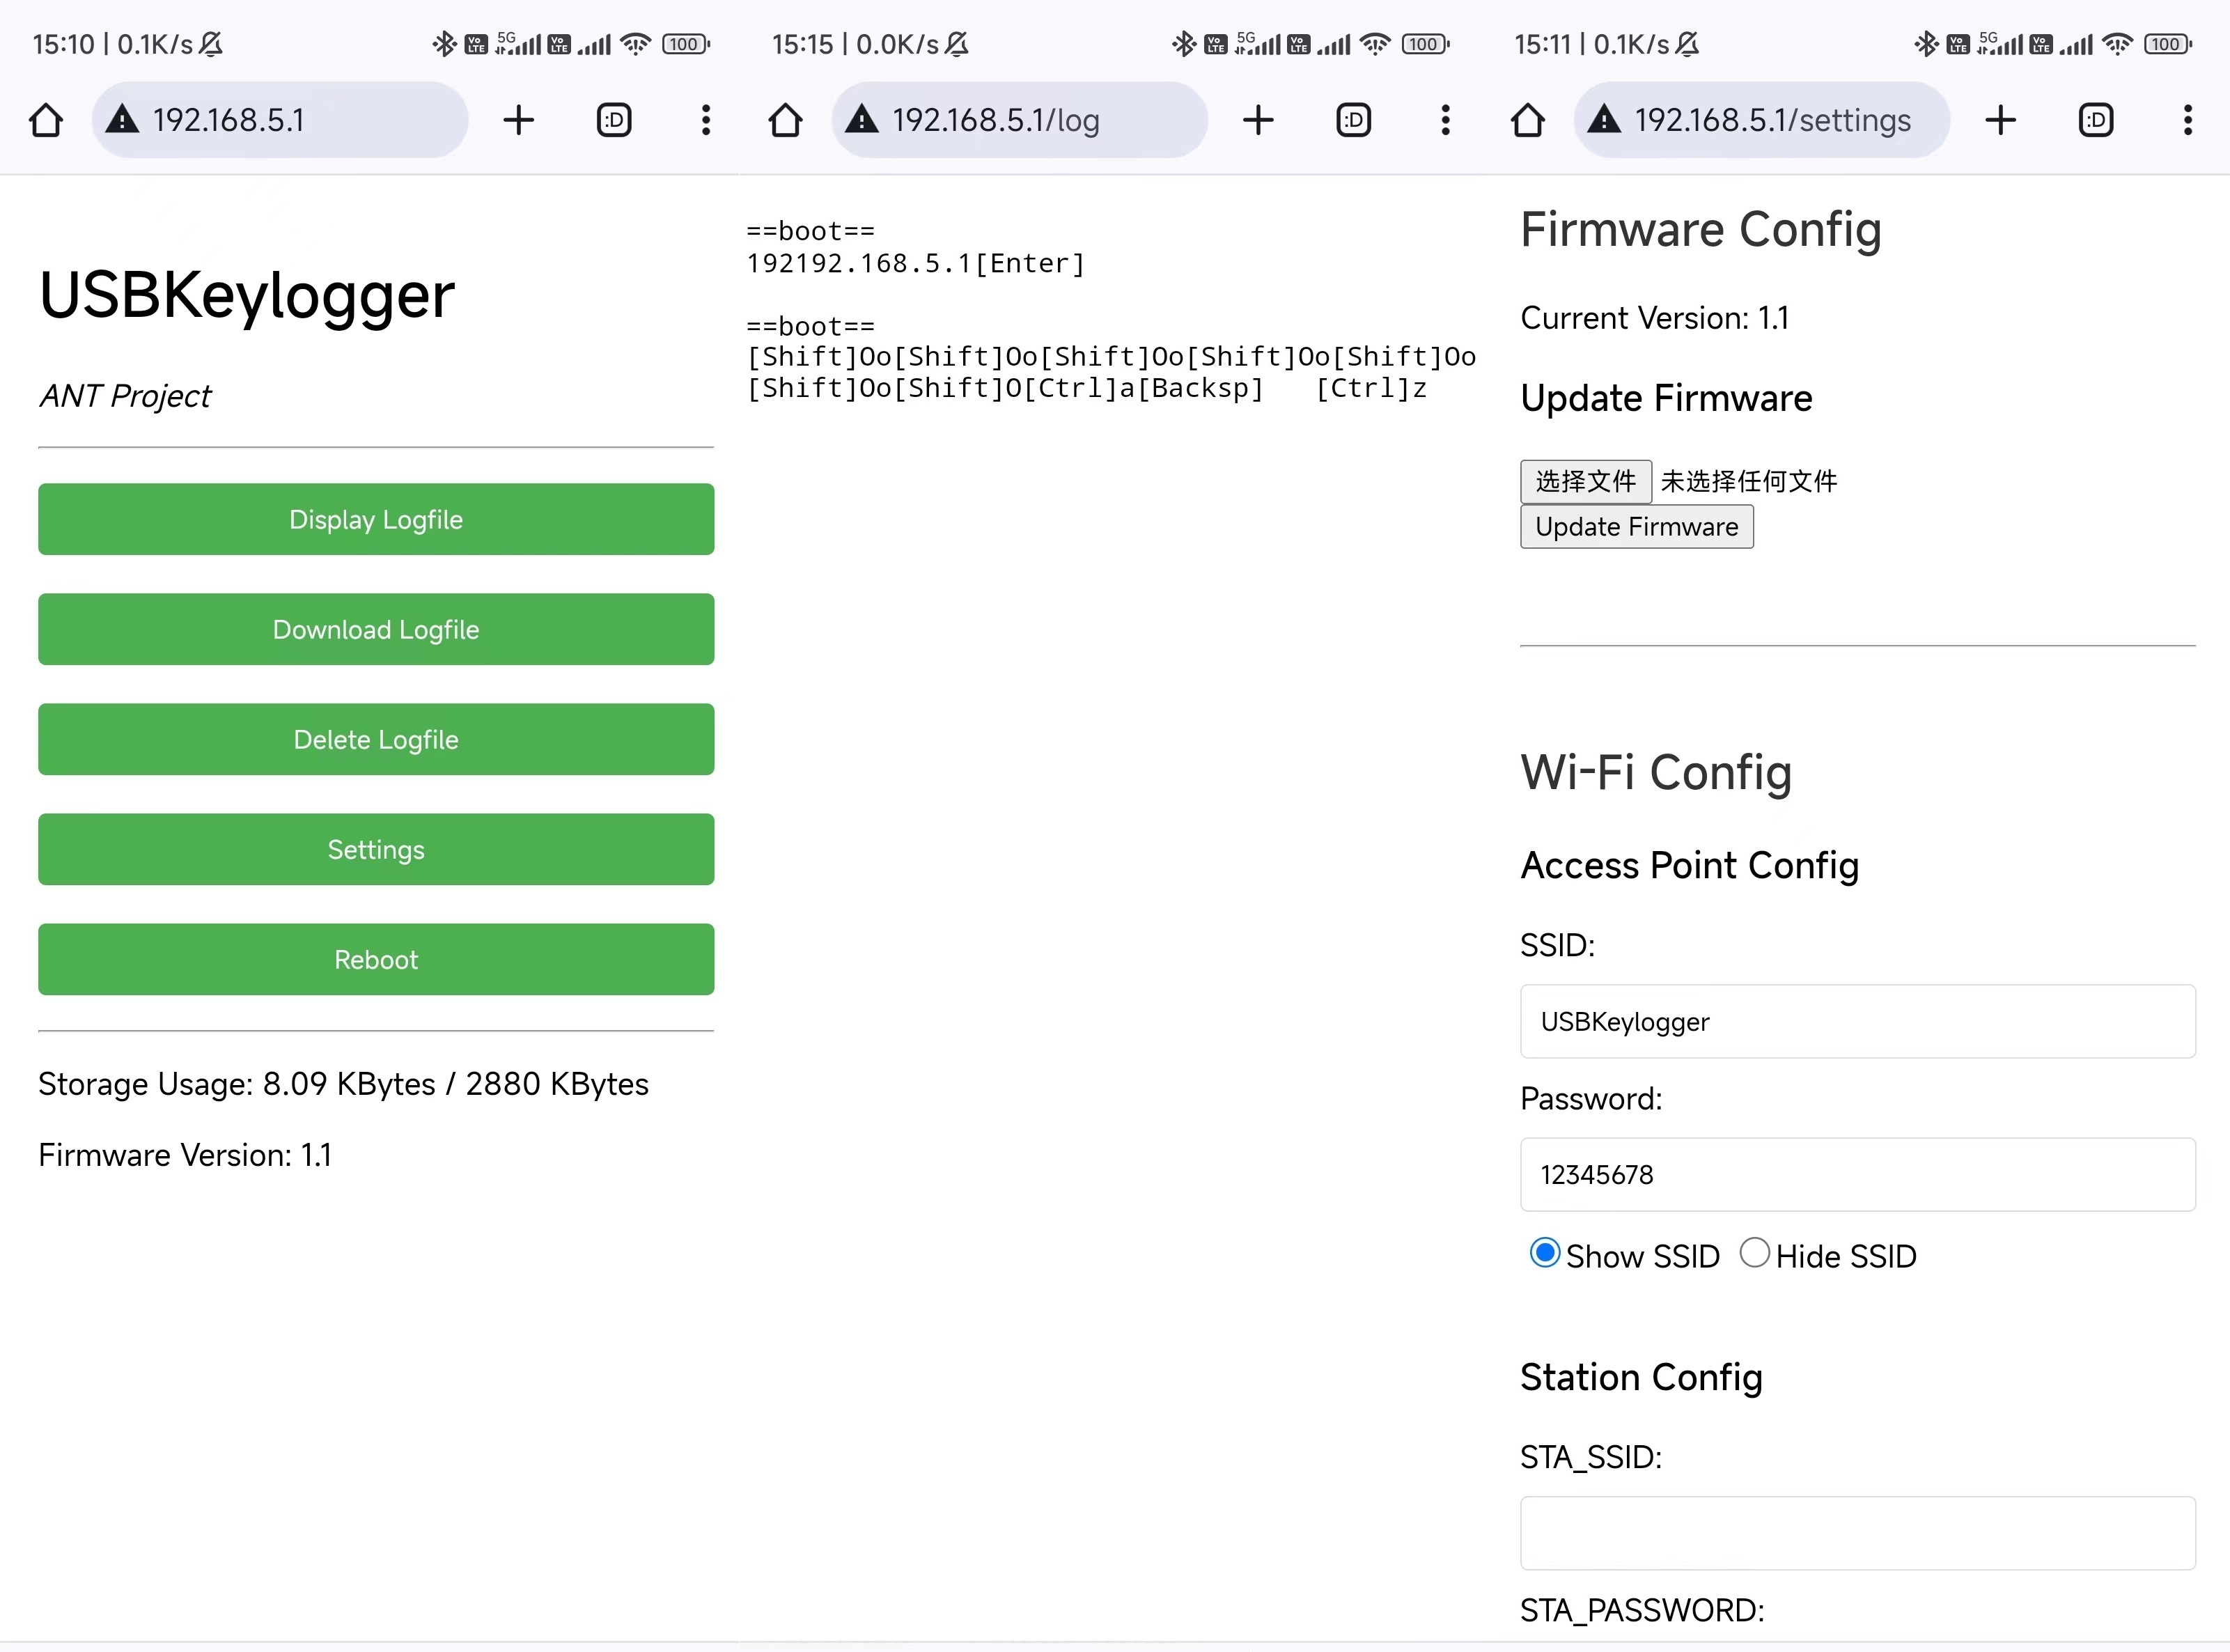This screenshot has width=2230, height=1652.
Task: Open the three-dot menu in the first browser
Action: [706, 120]
